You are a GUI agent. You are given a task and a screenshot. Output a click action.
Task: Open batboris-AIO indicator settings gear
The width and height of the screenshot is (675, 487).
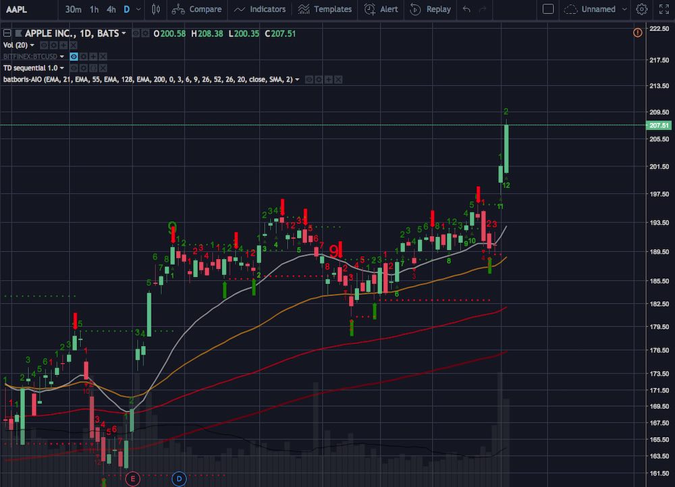click(319, 80)
